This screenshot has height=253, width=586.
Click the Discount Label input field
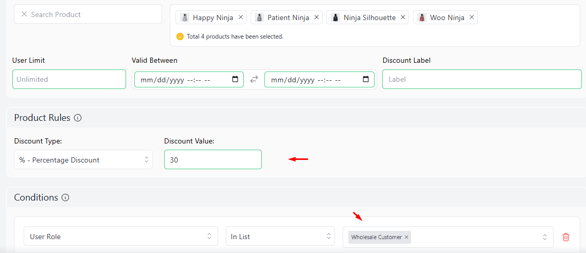(482, 79)
